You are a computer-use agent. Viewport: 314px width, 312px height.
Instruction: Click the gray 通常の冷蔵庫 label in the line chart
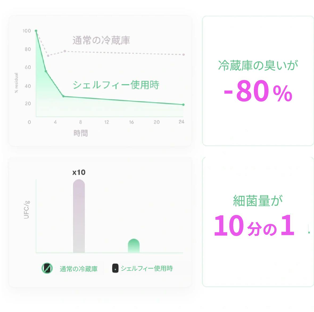(x=101, y=40)
